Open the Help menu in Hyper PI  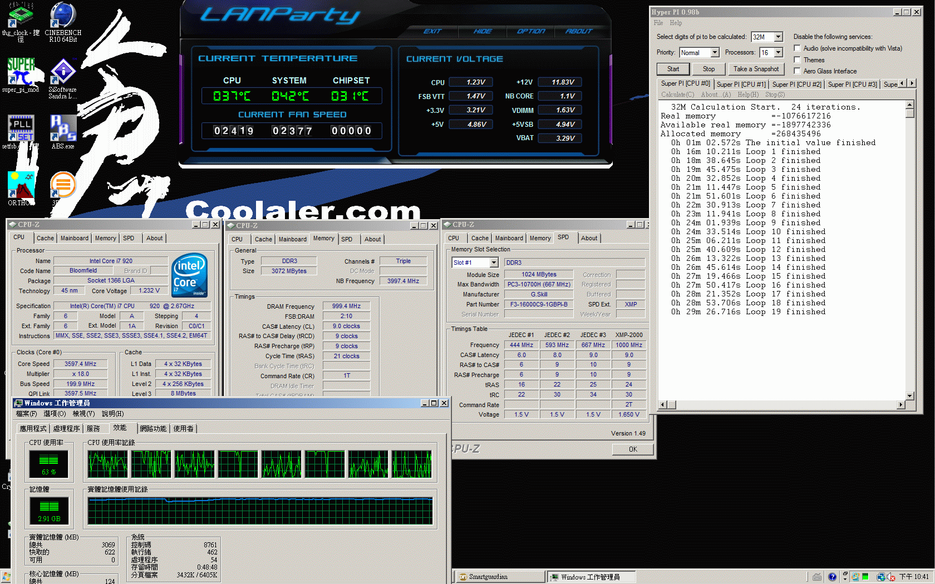pos(676,23)
